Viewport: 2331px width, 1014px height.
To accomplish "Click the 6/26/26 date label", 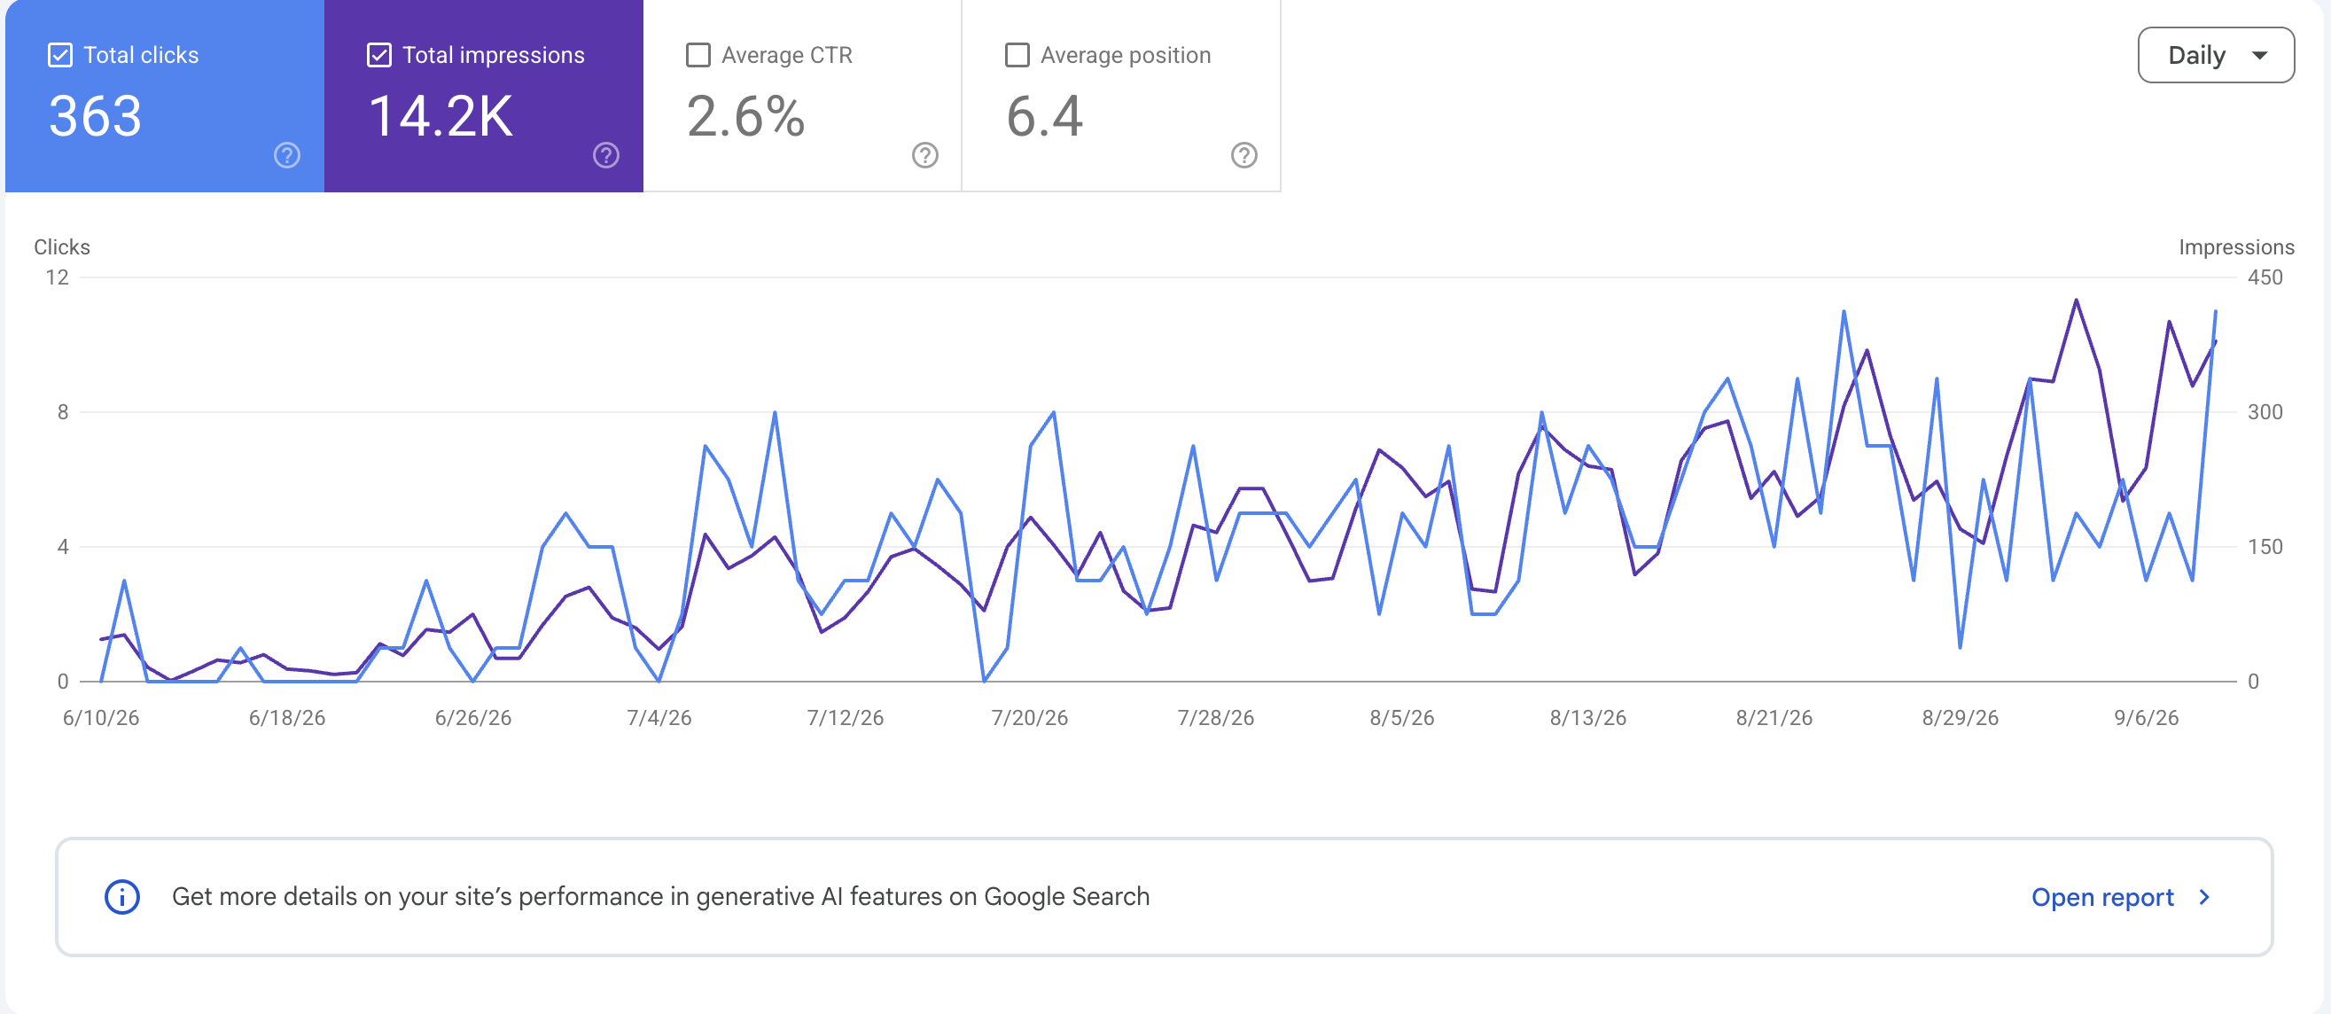I will 473,718.
